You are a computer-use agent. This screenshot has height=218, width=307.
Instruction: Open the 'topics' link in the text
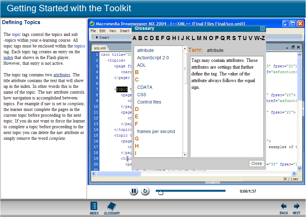[80, 46]
